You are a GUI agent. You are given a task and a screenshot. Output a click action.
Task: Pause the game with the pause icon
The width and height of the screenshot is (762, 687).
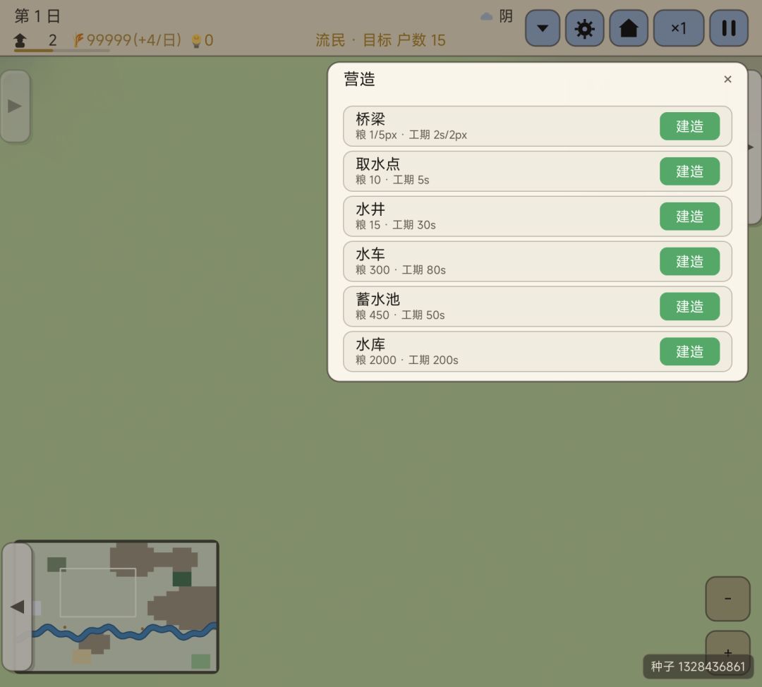coord(728,28)
